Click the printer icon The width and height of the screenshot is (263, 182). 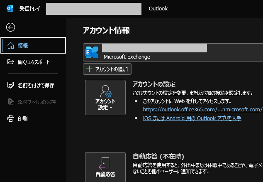[11, 118]
